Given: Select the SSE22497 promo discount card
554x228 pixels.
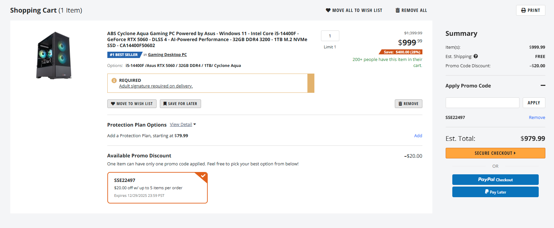Looking at the screenshot, I should click(158, 188).
